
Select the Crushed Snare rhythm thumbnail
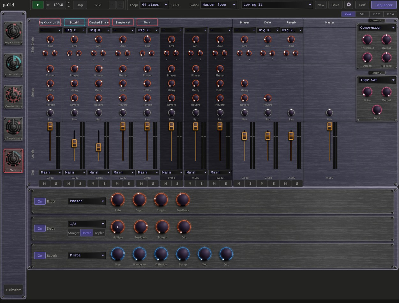coord(13,97)
